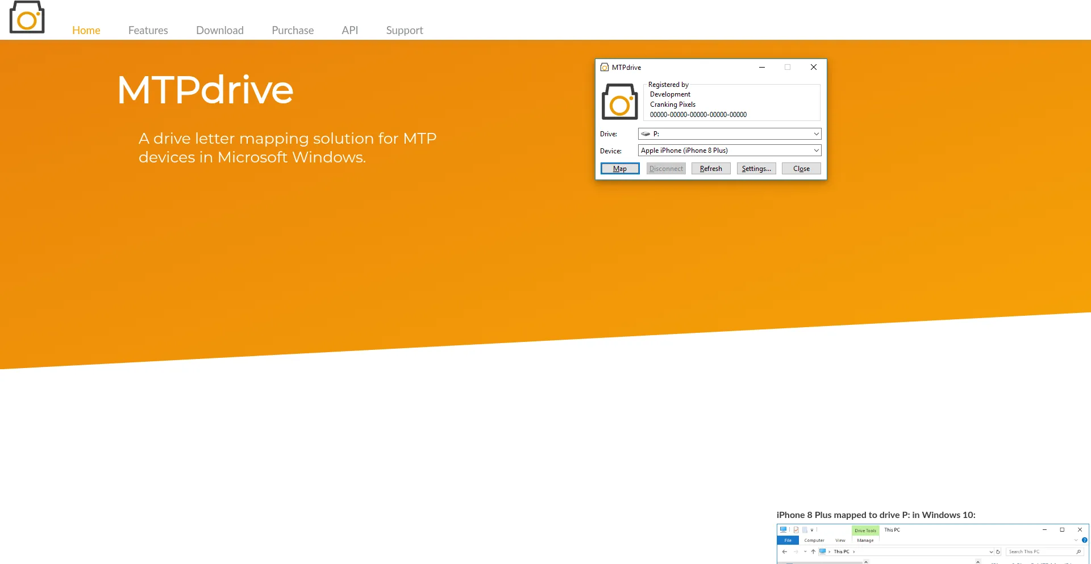The width and height of the screenshot is (1091, 564).
Task: Open the Drive Tools contextual tab
Action: [865, 530]
